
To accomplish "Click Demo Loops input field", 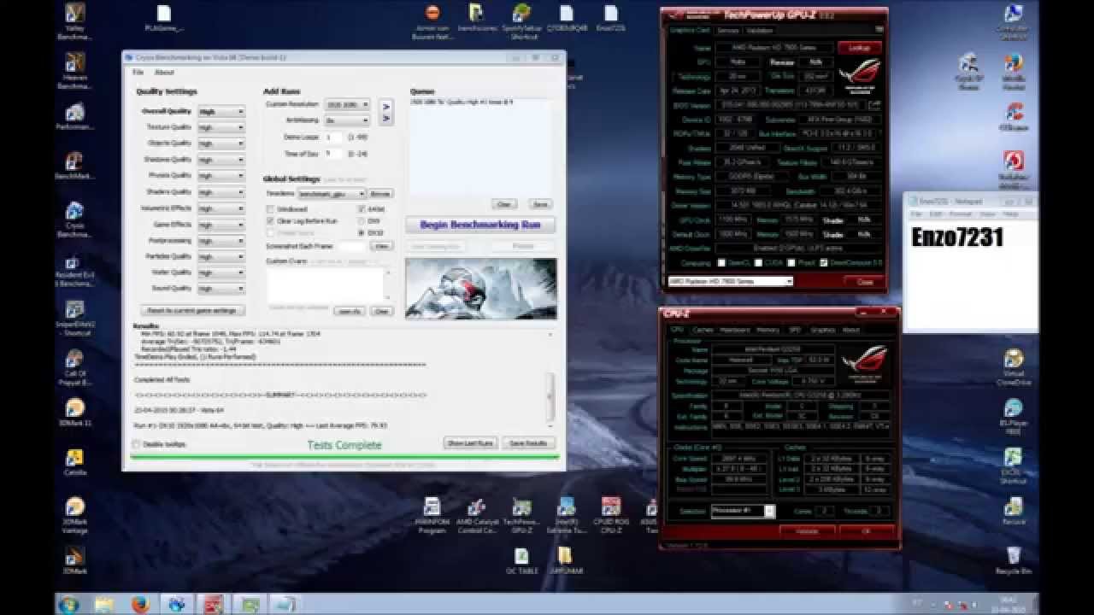I will pos(334,137).
